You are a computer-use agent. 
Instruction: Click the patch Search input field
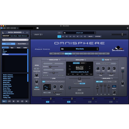(x=15, y=40)
